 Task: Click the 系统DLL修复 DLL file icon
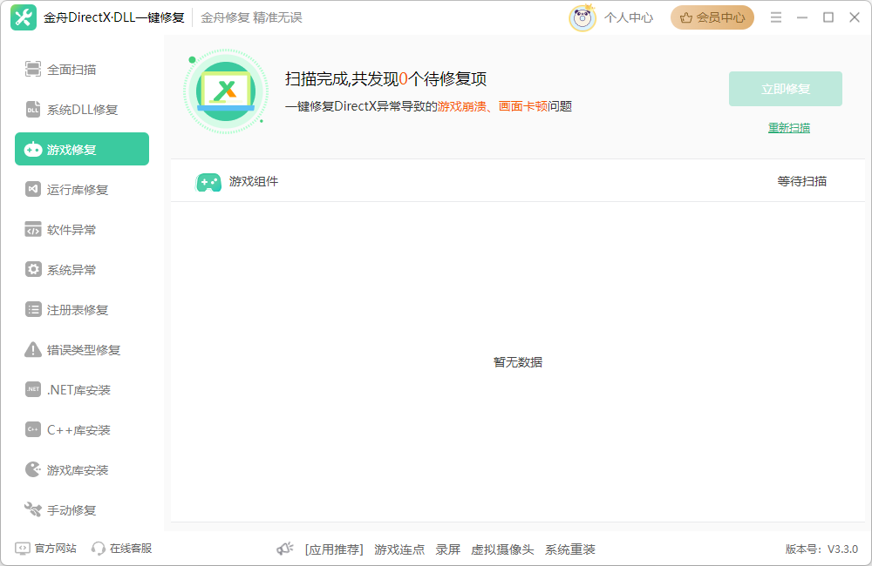coord(33,109)
